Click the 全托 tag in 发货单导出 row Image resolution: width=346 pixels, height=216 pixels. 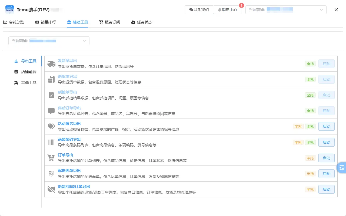pos(310,64)
